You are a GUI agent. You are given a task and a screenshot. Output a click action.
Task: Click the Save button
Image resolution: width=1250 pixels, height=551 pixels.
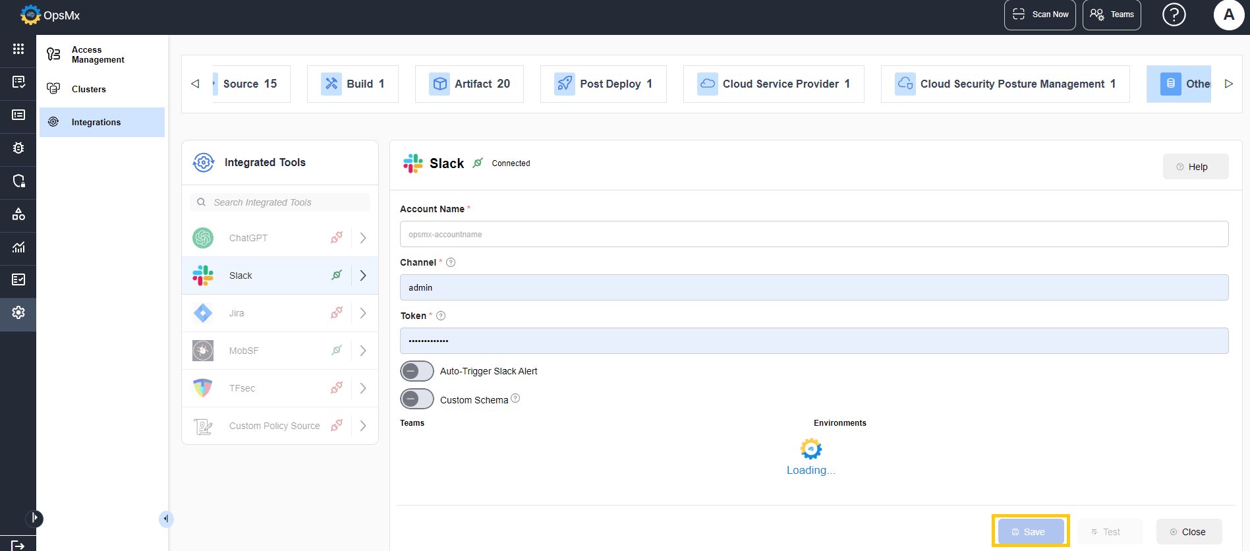click(1031, 531)
